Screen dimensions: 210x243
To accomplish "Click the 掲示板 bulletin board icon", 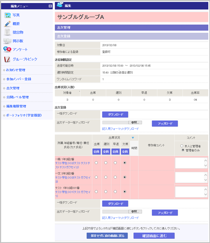I will coord(7,41).
